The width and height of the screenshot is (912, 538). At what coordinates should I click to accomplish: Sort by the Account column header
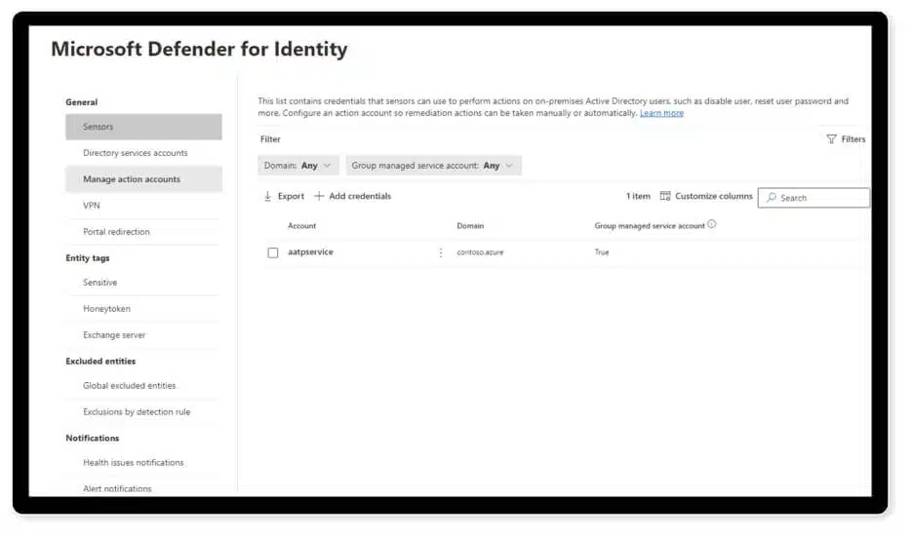301,226
